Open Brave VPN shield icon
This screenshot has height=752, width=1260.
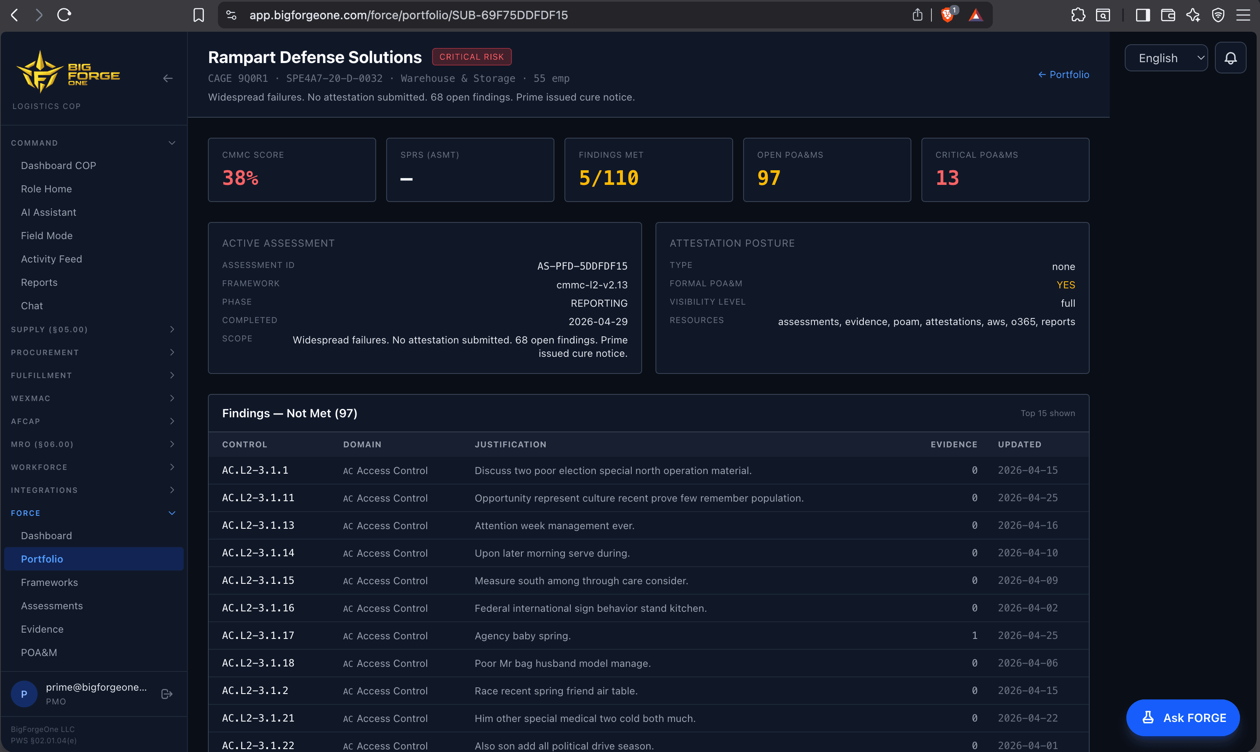coord(1218,15)
